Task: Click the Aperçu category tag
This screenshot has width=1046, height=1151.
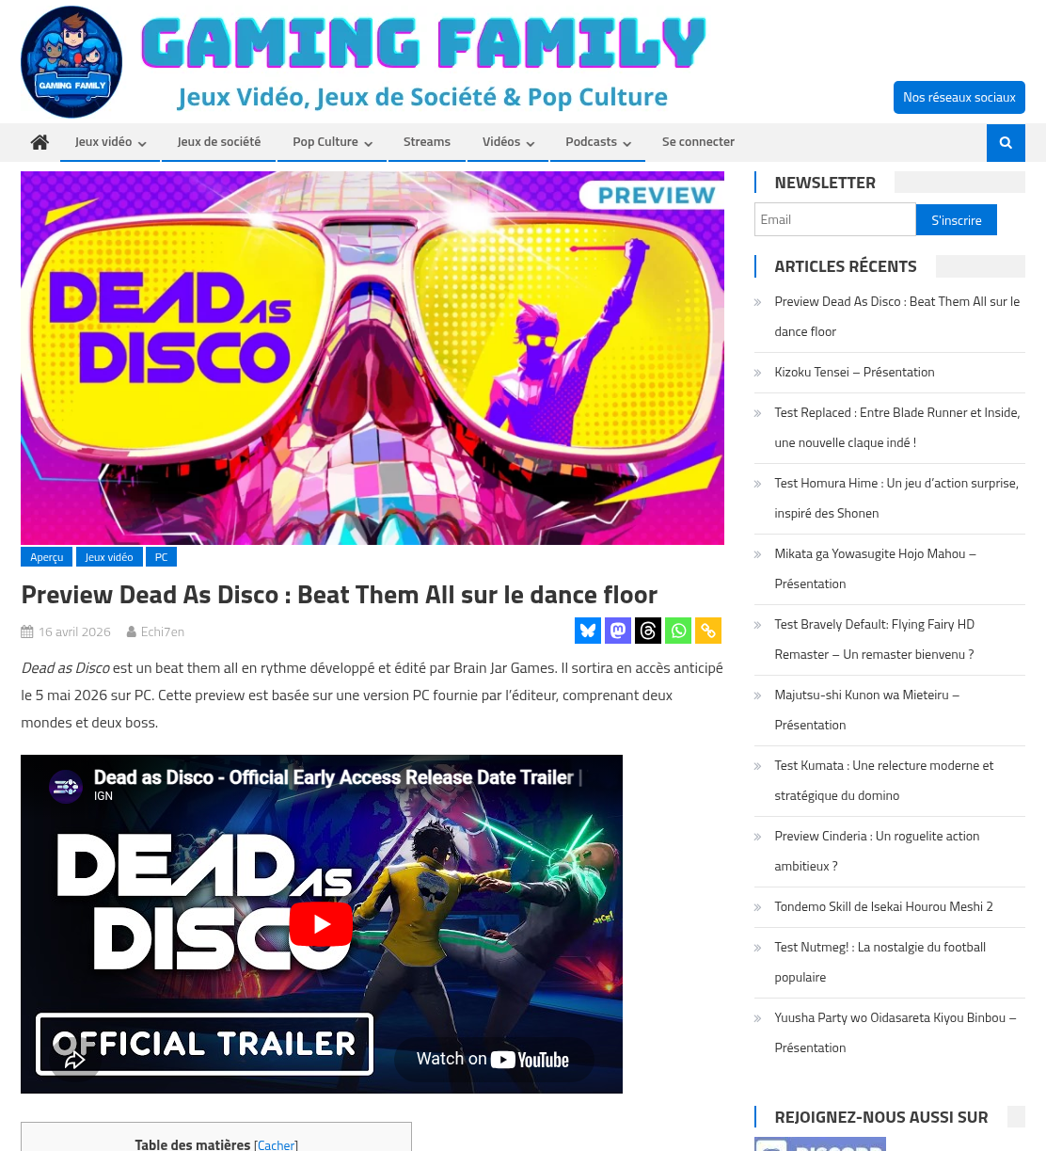Action: point(47,557)
